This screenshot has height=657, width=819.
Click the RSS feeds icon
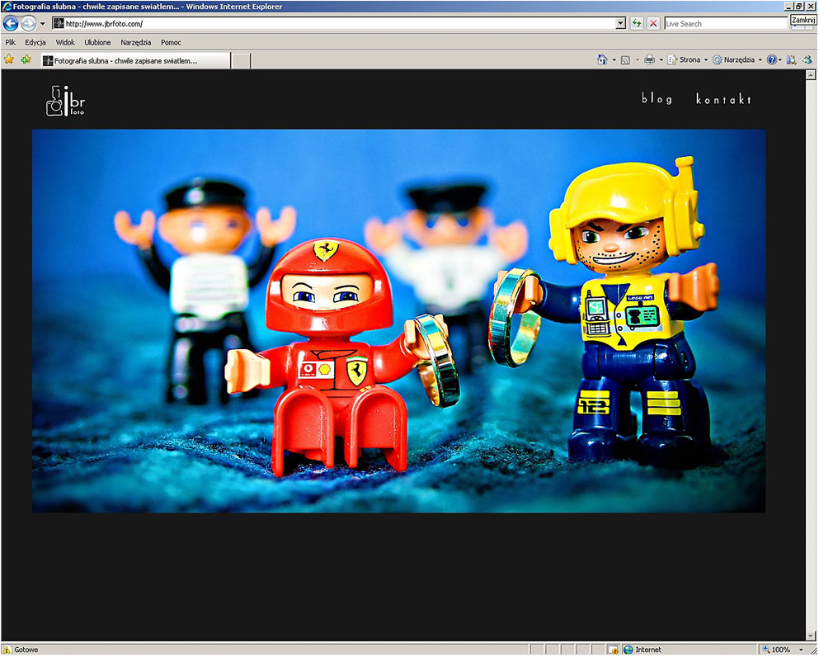coord(625,60)
